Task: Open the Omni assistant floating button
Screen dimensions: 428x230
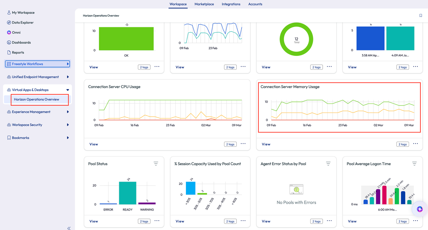Action: (420, 209)
